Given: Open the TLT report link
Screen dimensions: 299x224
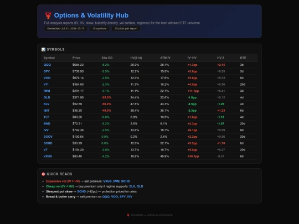Looking at the screenshot, I should coord(46,117).
